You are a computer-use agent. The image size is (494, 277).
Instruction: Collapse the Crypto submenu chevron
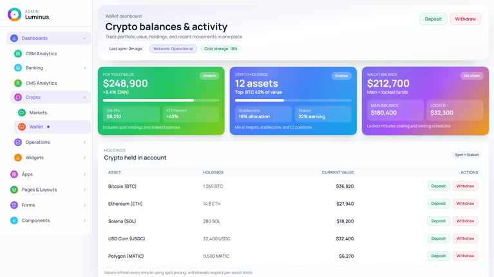pos(84,98)
